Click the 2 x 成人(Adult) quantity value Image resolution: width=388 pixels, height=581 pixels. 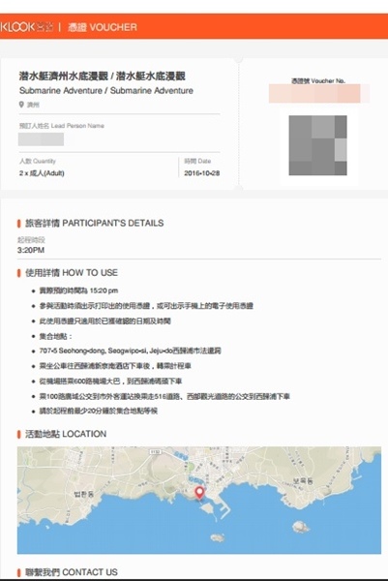[42, 173]
